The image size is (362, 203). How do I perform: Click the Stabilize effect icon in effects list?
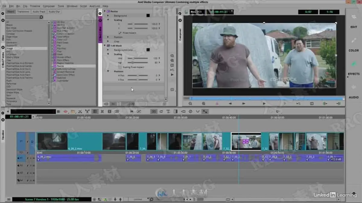click(x=54, y=78)
